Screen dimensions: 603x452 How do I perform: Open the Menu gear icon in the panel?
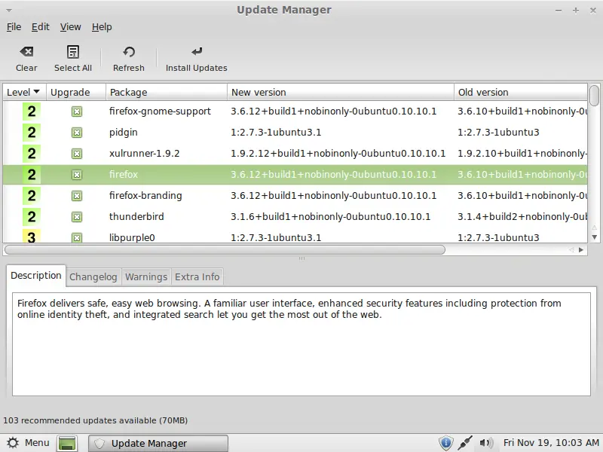click(13, 443)
